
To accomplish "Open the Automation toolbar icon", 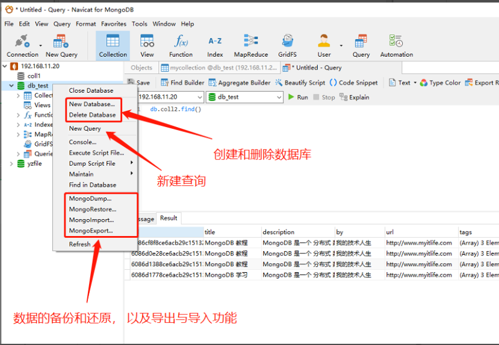I will pyautogui.click(x=396, y=46).
